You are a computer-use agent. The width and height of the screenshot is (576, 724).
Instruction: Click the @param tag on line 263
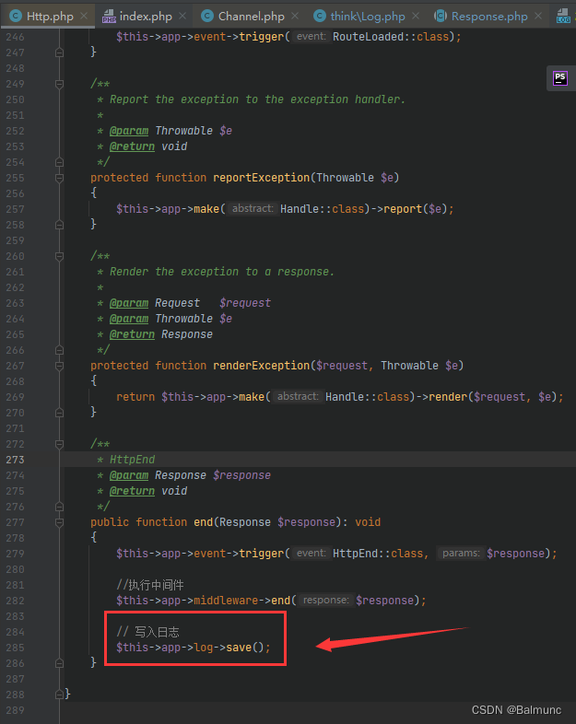pyautogui.click(x=129, y=303)
